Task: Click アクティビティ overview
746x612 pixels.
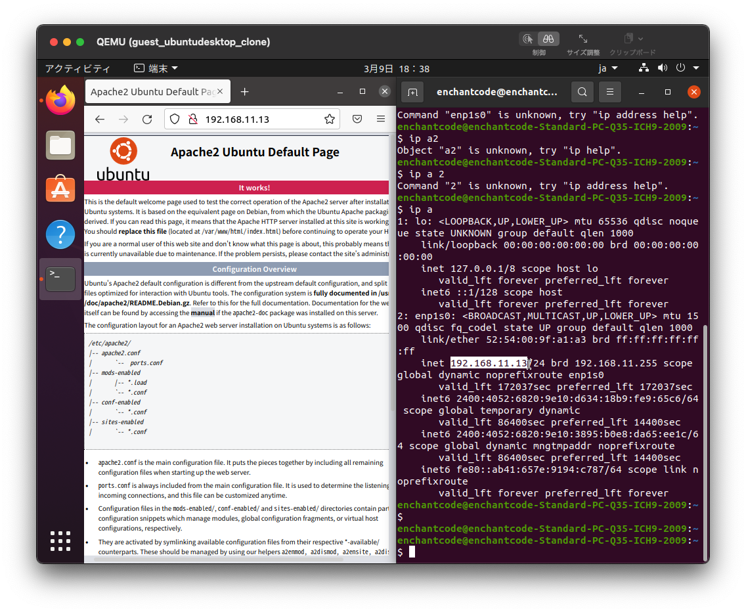Action: point(77,68)
